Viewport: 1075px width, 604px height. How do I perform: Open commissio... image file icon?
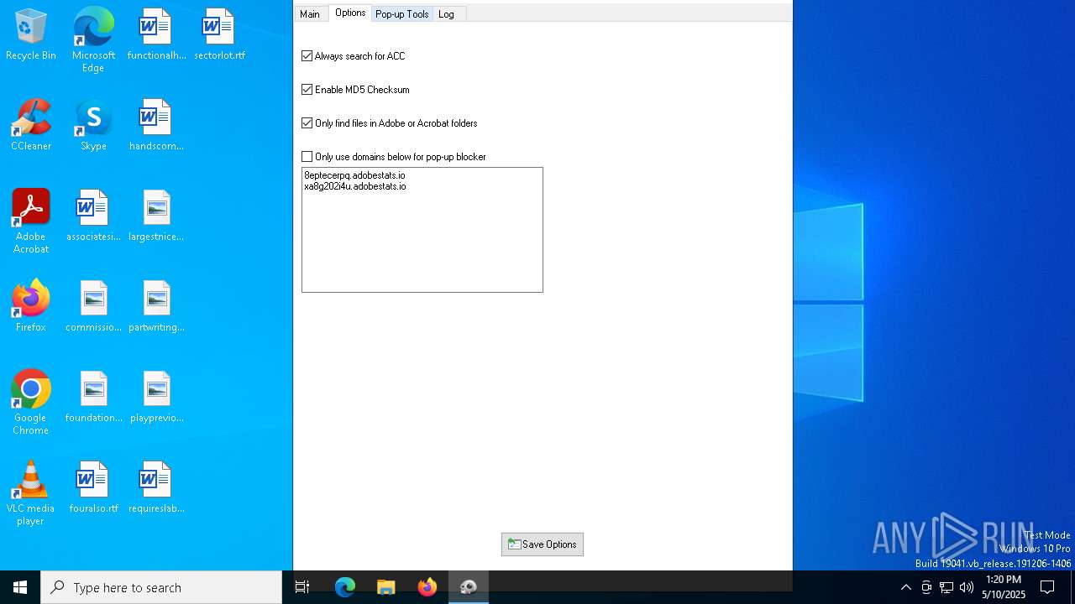[x=93, y=307]
